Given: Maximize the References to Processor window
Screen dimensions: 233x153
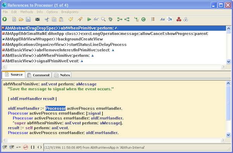Looking at the screenshot, I should pos(221,5).
